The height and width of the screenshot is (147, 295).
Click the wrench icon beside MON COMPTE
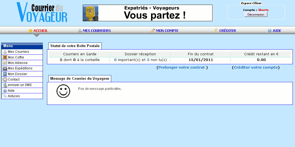(153, 30)
